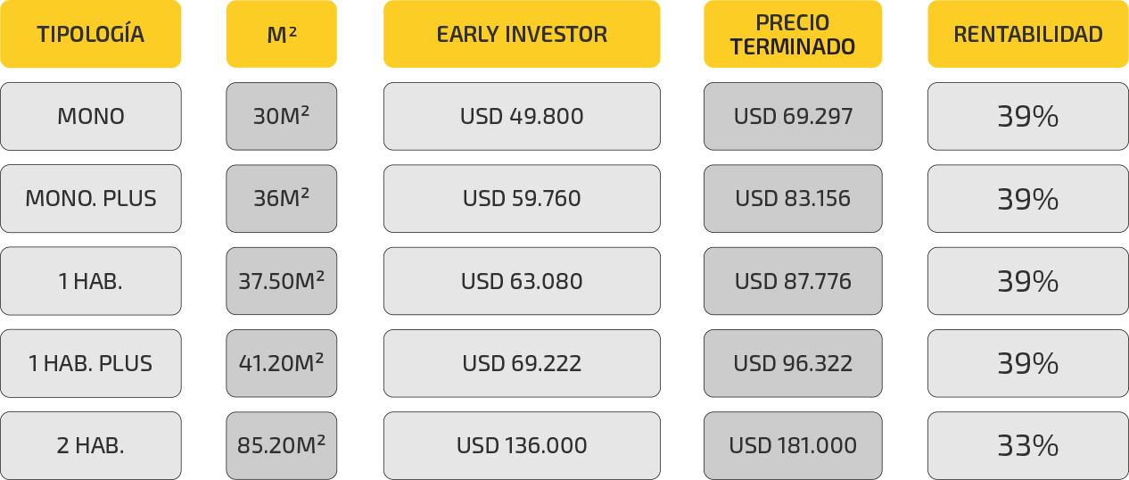Click the 1 HAB. PLUS cell

coord(90,363)
